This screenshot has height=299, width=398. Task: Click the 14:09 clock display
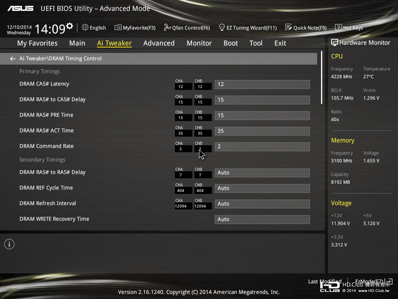50,29
